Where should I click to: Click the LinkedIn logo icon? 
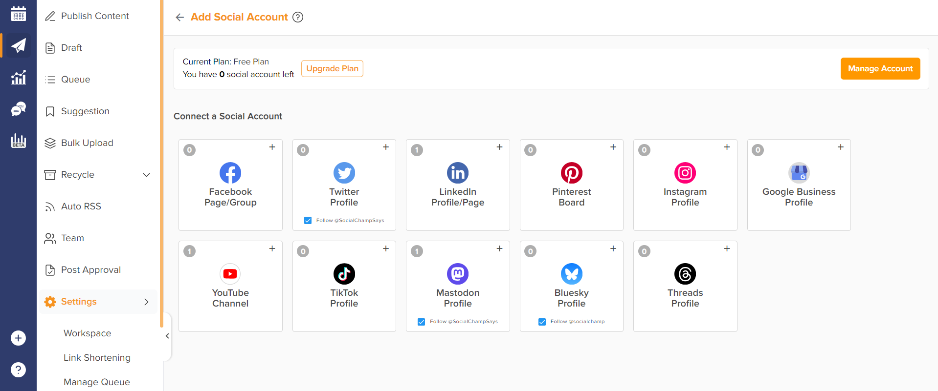(458, 173)
